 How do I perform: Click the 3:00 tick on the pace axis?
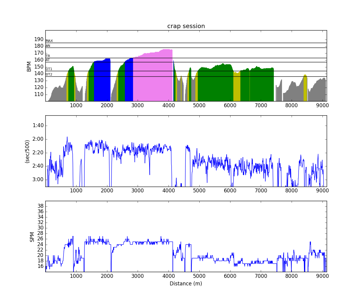pos(38,179)
